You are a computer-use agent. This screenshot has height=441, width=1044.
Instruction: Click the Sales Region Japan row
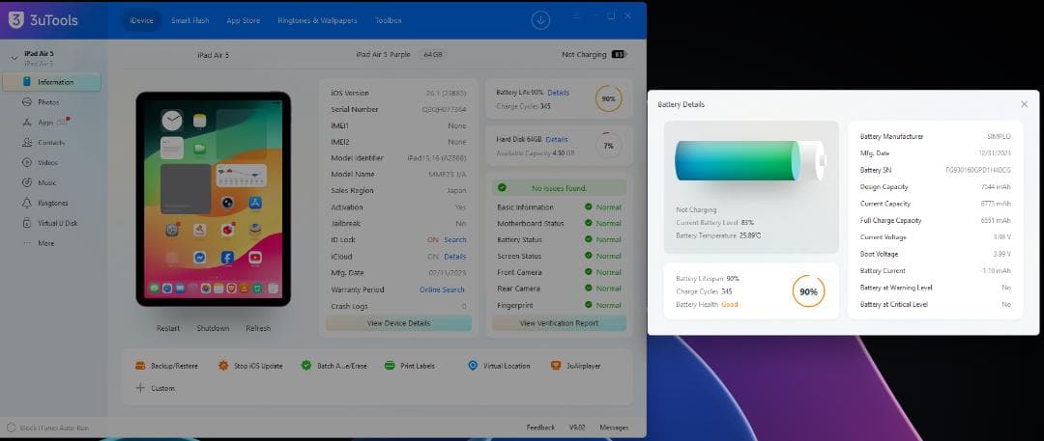coord(399,191)
